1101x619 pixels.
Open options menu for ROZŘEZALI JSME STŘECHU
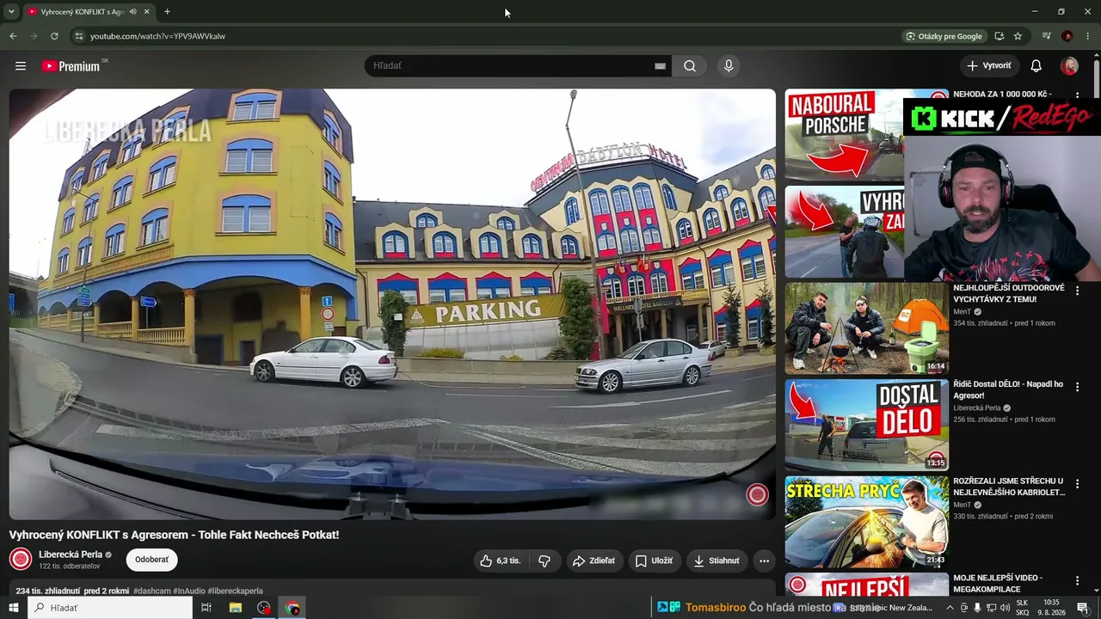[1077, 485]
